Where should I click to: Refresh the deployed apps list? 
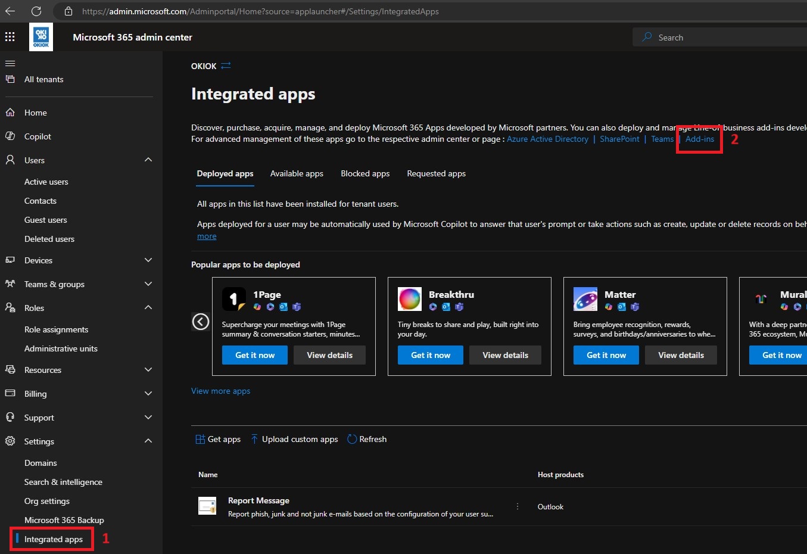pyautogui.click(x=367, y=439)
